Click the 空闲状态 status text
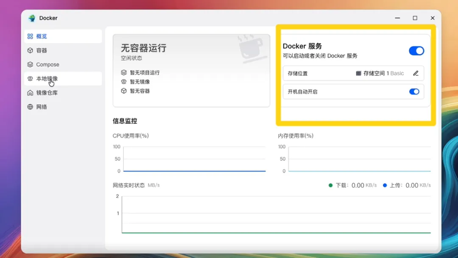Image resolution: width=458 pixels, height=258 pixels. tap(131, 58)
